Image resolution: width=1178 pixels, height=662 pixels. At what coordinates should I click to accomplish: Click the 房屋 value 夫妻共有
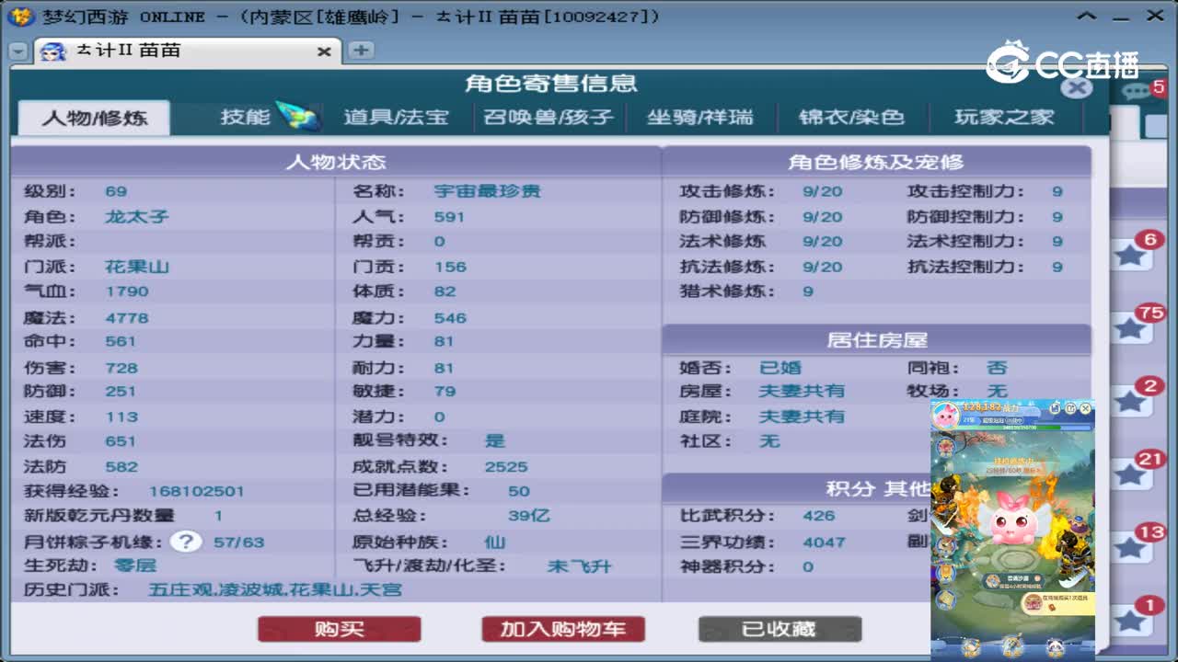[803, 391]
